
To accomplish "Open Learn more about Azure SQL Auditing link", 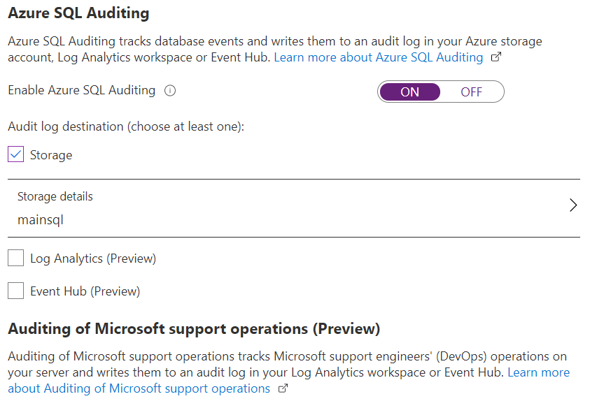I will pyautogui.click(x=378, y=57).
